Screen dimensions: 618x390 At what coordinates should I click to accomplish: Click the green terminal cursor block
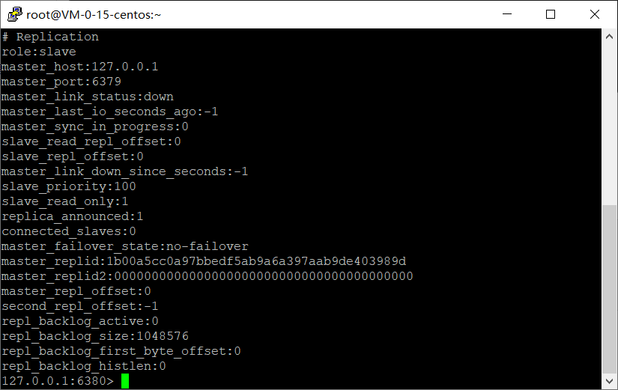pos(125,381)
